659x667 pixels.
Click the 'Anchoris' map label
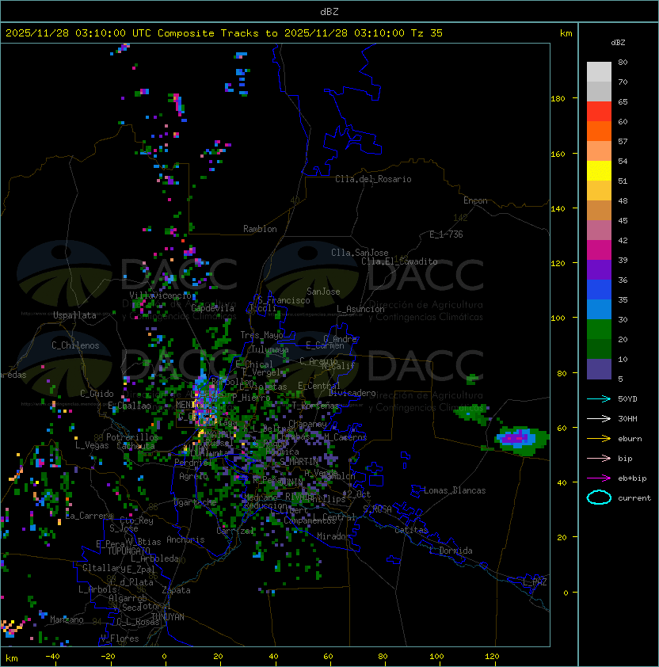click(x=185, y=539)
